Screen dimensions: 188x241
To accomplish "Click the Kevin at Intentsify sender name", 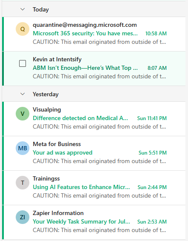I will pos(57,59).
